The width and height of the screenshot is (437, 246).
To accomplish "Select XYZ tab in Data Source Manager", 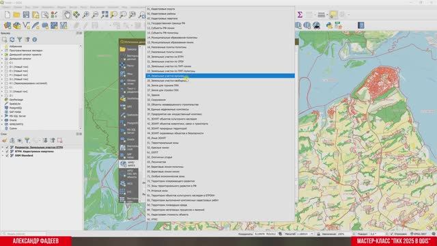I will tap(129, 192).
